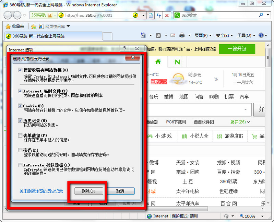Open the 太平洋电脑 link
Viewport: 274px width, 222px height.
(188, 191)
